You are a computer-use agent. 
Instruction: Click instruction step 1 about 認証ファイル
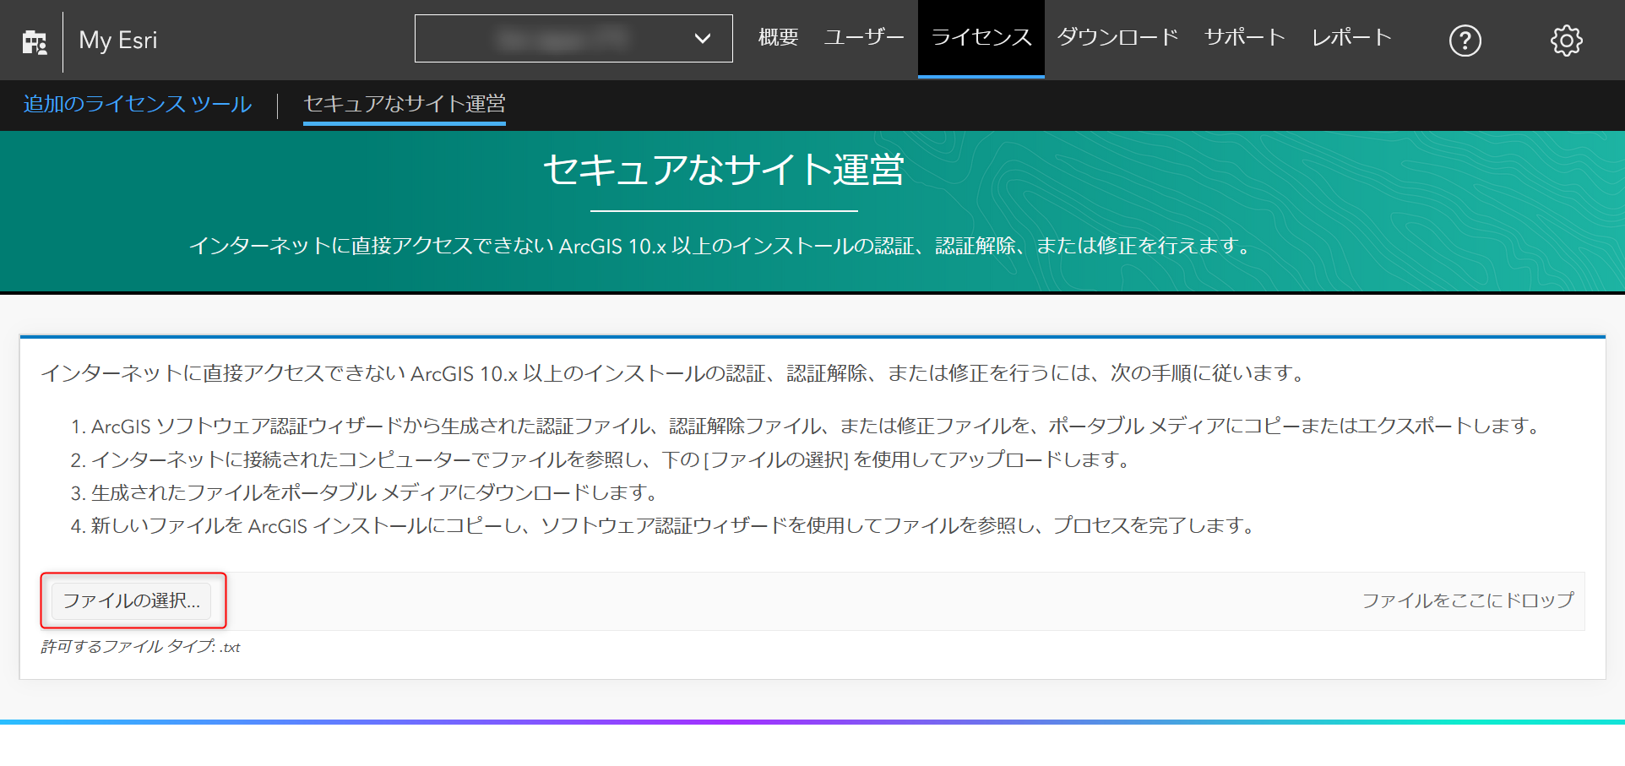click(807, 426)
